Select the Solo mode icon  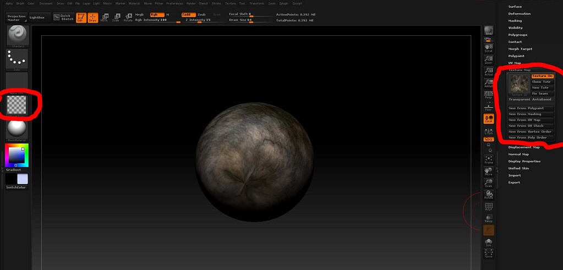pos(488,242)
